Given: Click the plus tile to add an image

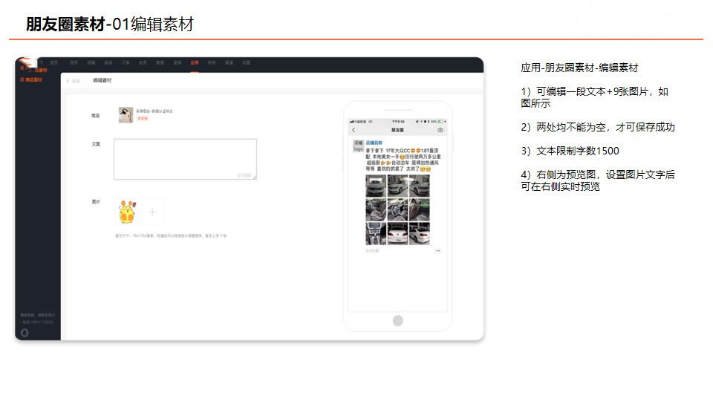Looking at the screenshot, I should tap(152, 212).
